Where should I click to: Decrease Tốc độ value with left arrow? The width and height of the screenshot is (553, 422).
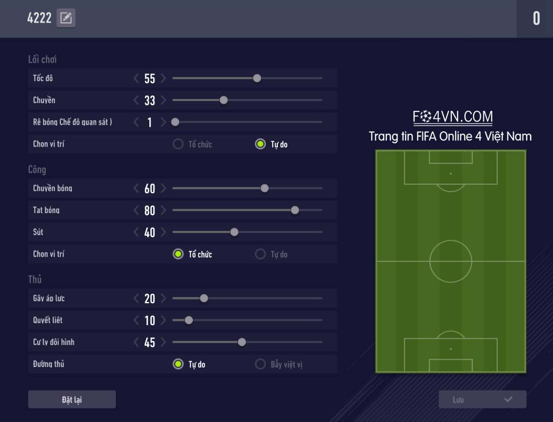(x=136, y=79)
